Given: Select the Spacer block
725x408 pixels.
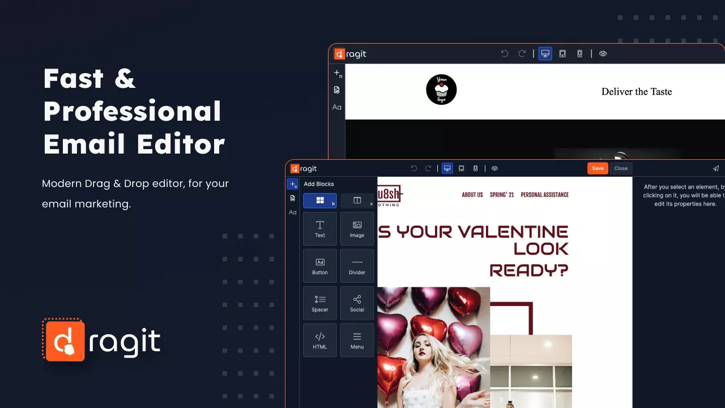Looking at the screenshot, I should (x=320, y=303).
